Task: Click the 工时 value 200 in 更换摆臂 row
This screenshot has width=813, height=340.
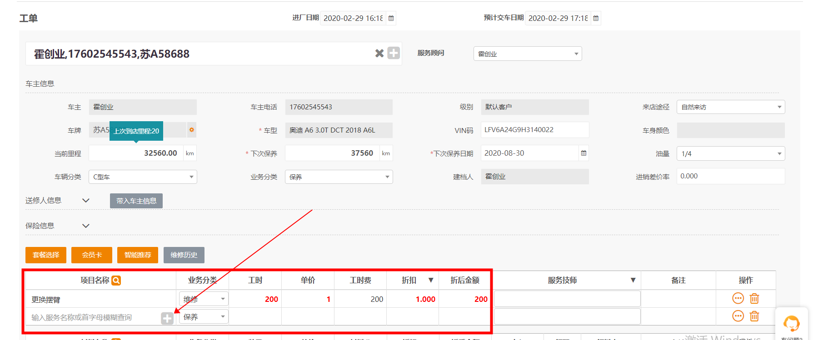Action: tap(271, 299)
